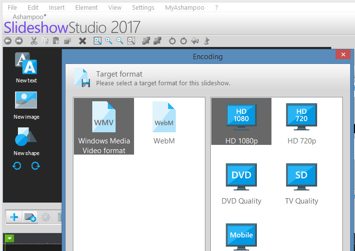355x251 pixels.
Task: Click the blue plus add button
Action: click(14, 217)
